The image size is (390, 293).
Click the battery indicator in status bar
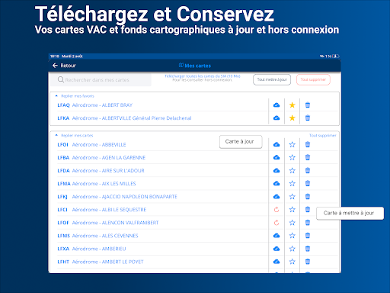click(336, 56)
